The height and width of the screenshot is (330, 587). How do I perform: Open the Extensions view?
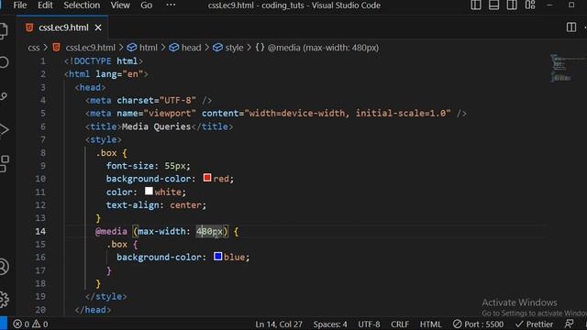4,164
